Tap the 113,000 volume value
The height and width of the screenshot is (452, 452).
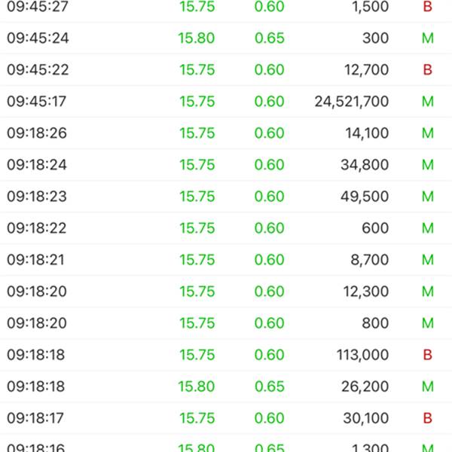(361, 355)
